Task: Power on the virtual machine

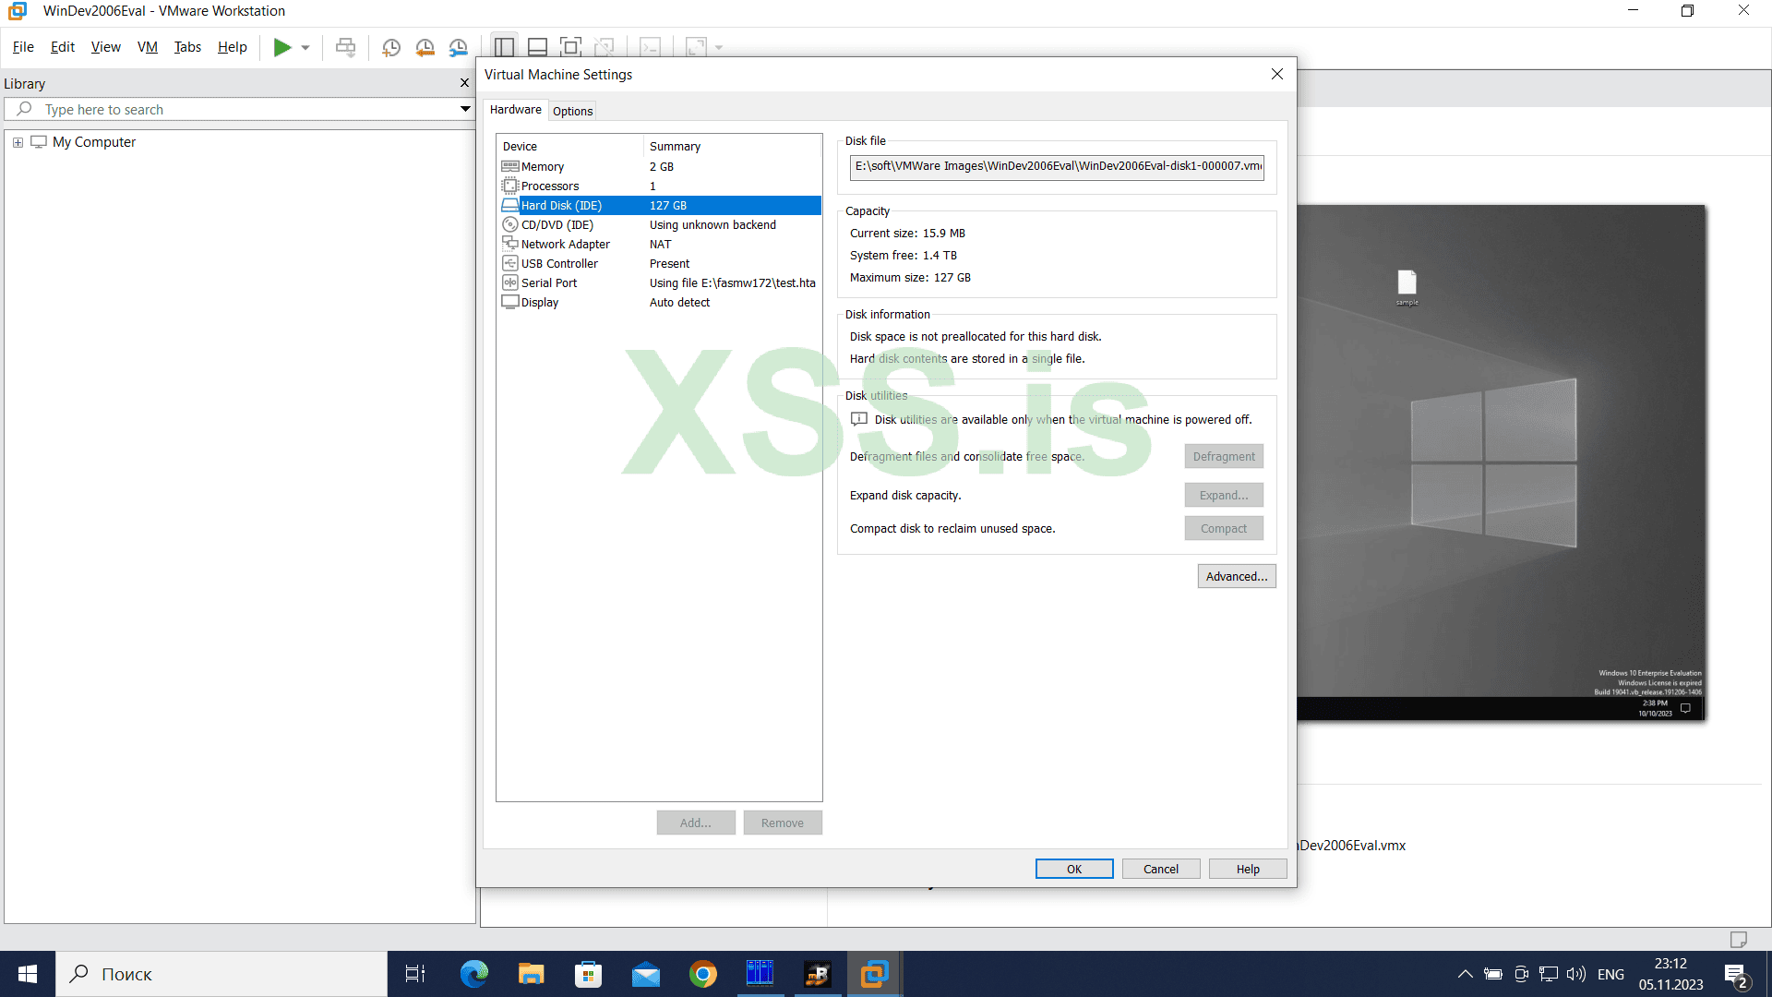Action: click(x=284, y=47)
